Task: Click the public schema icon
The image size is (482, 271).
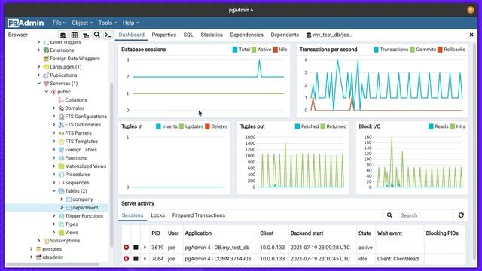Action: pos(53,92)
